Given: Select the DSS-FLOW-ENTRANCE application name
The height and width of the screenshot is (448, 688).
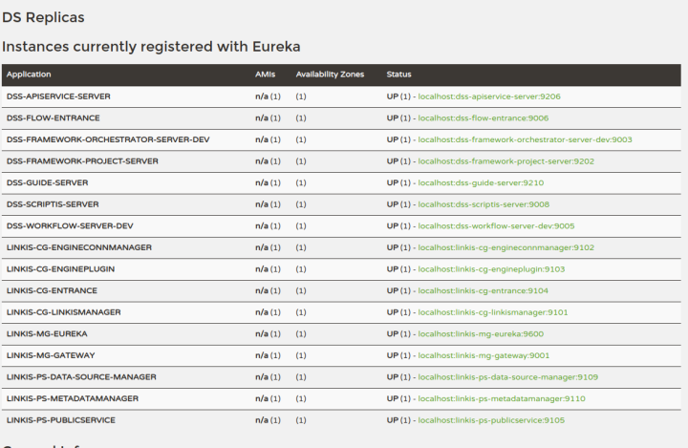Looking at the screenshot, I should point(54,118).
